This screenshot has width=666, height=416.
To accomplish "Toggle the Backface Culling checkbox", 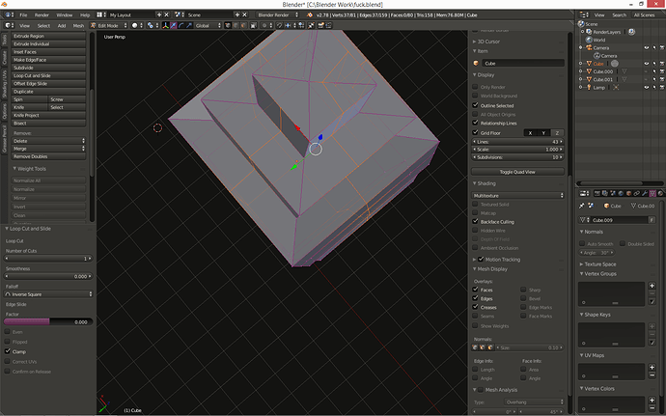I will [476, 221].
